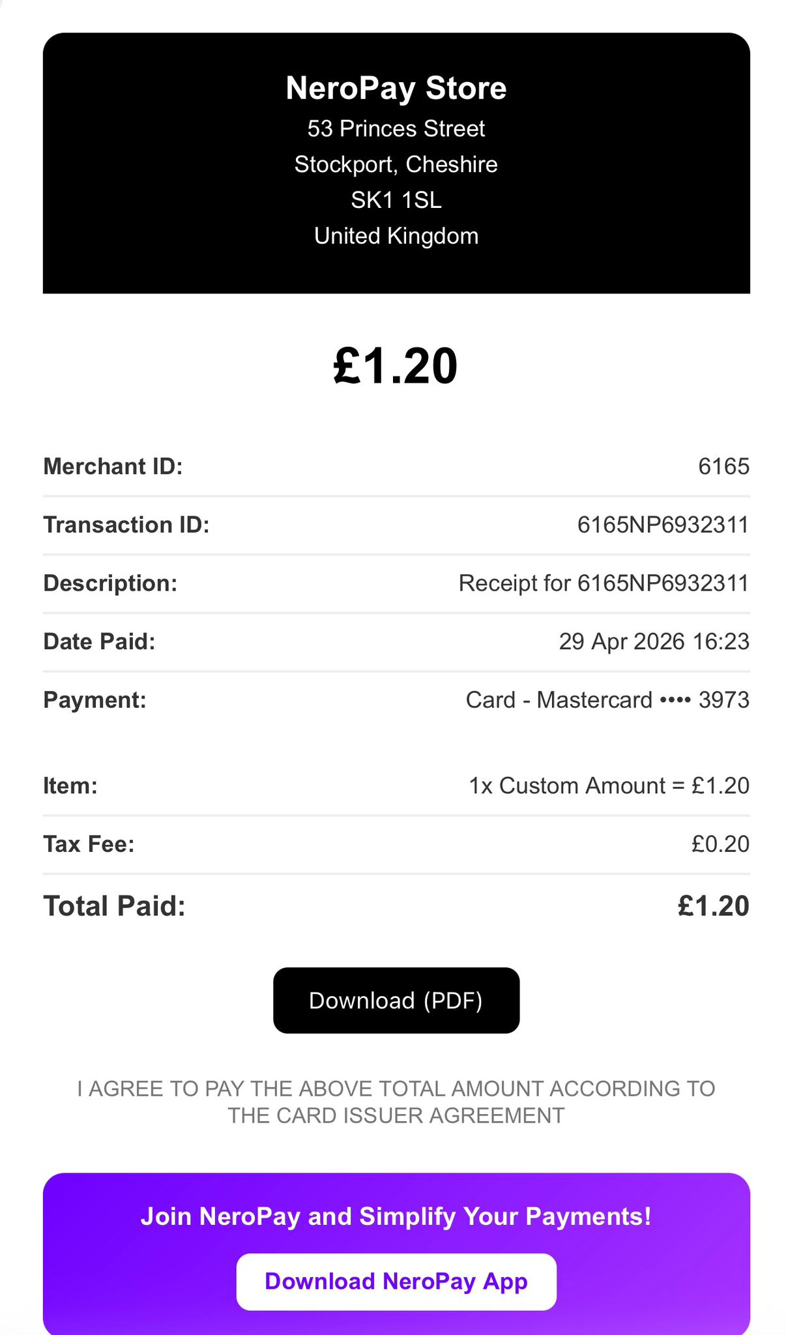
Task: Click the "Join NeroPay and Simplify Your Payments!" heading
Action: (x=396, y=1216)
